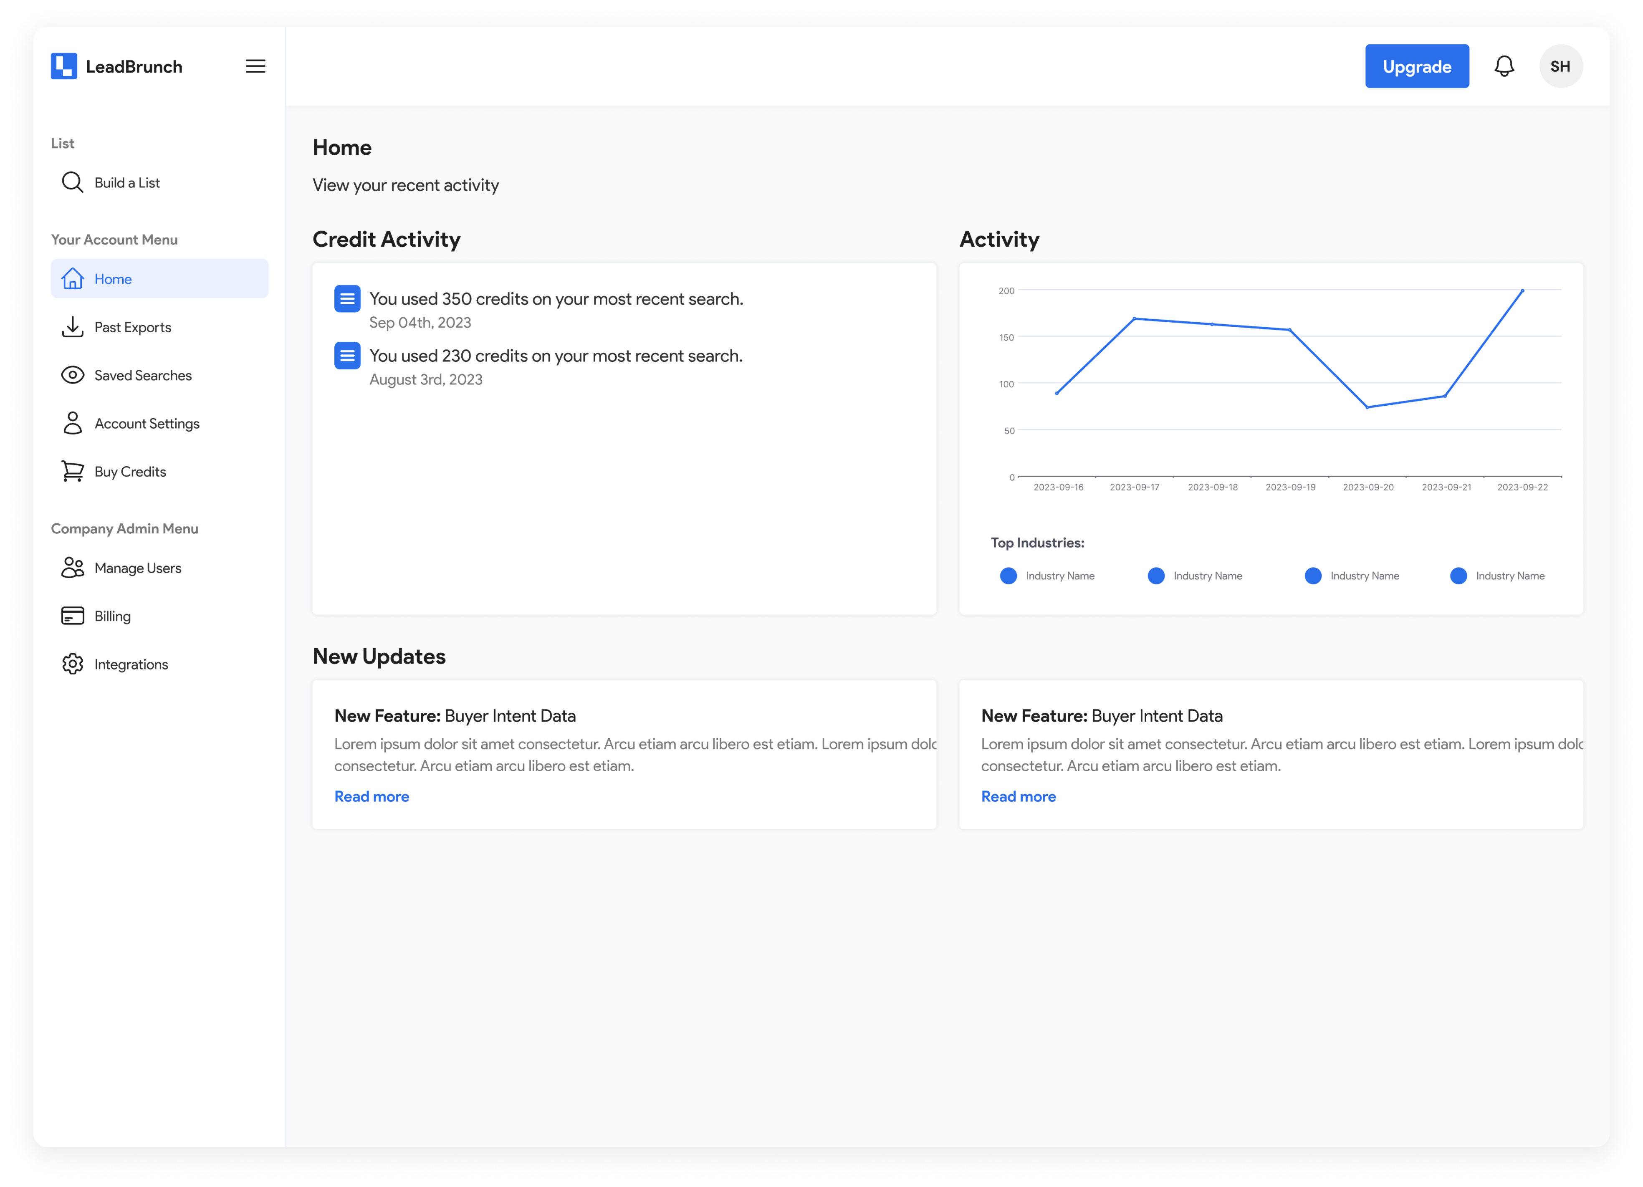This screenshot has height=1187, width=1643.
Task: Click second Industry Name legend dot
Action: pos(1155,576)
